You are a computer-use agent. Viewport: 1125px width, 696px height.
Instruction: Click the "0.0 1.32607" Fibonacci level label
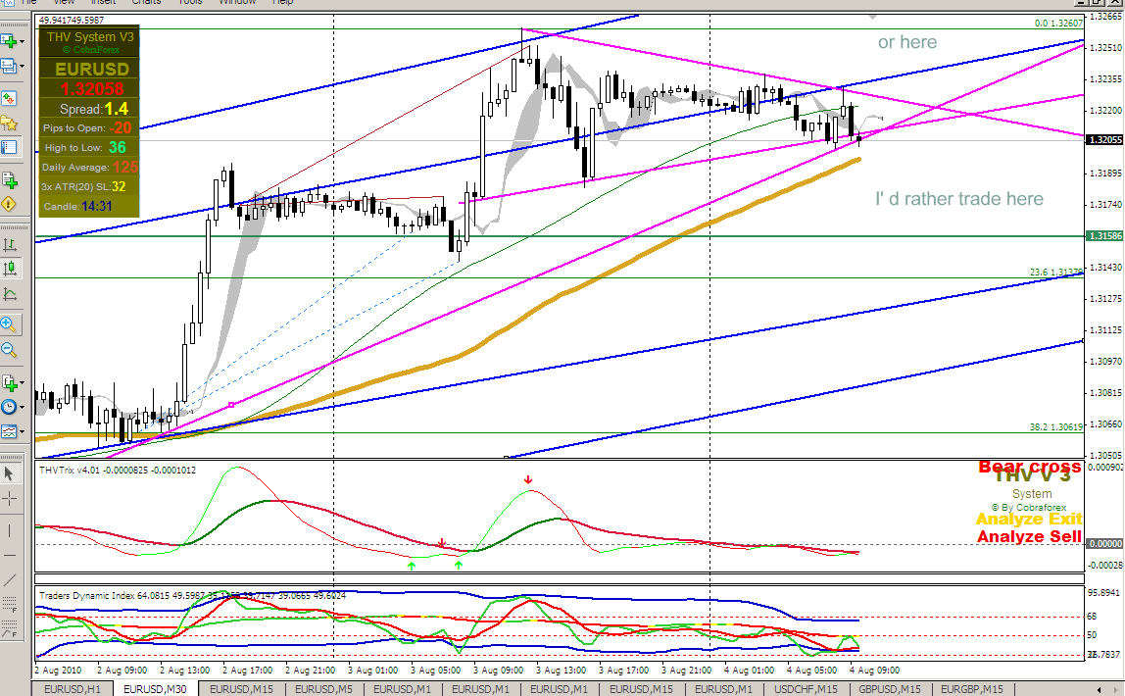point(1058,23)
